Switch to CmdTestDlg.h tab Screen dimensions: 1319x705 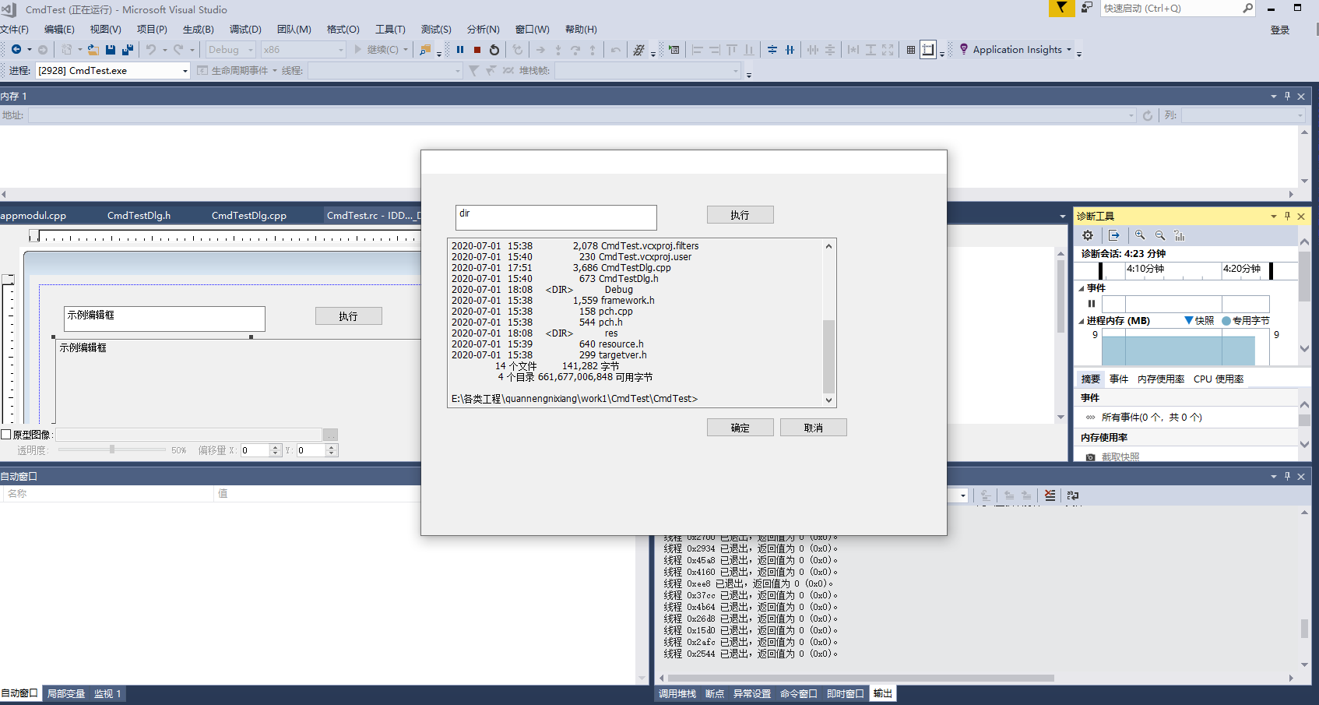coord(139,216)
